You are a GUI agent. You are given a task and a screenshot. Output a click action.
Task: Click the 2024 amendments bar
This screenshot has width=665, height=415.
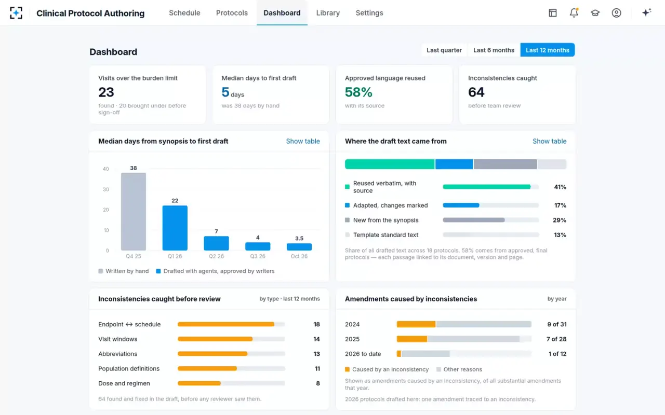click(464, 324)
